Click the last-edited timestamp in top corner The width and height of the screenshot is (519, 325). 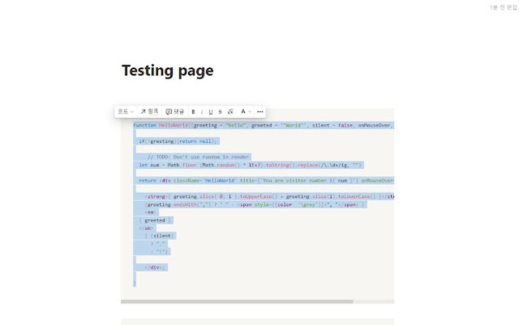click(504, 7)
